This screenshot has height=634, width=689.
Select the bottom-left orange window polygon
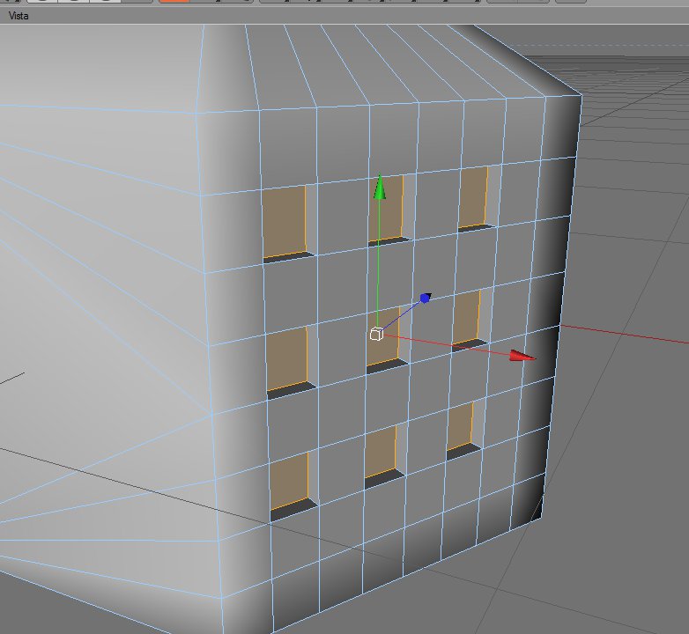click(x=289, y=481)
